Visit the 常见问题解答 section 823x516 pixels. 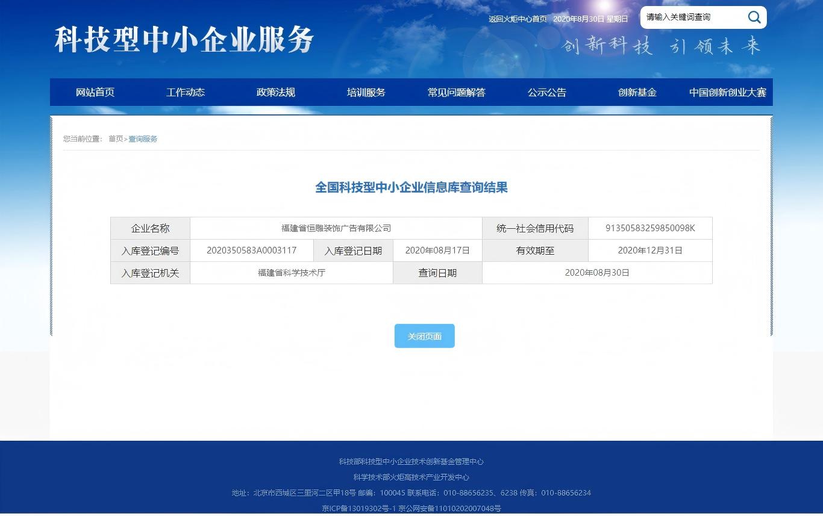click(457, 92)
